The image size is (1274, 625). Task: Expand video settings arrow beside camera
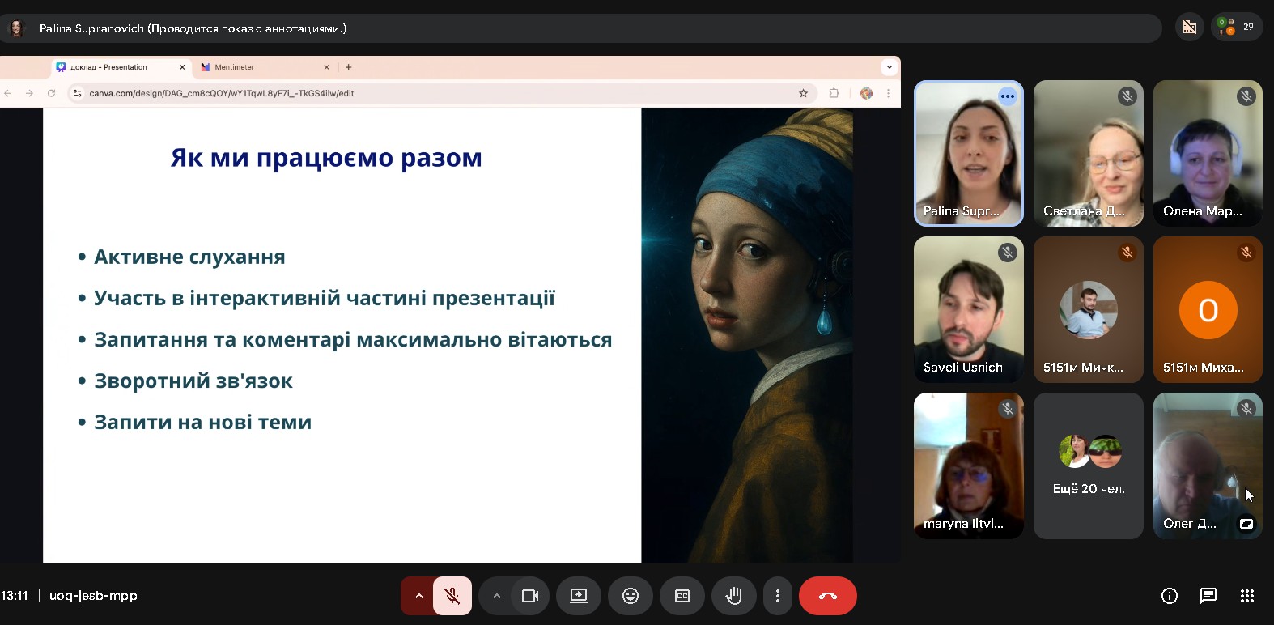click(496, 596)
